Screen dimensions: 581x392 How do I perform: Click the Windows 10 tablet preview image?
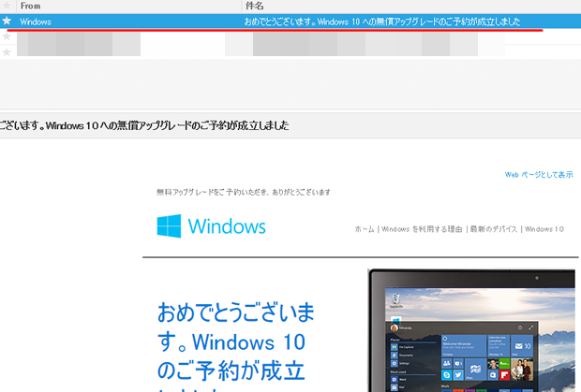[x=471, y=330]
